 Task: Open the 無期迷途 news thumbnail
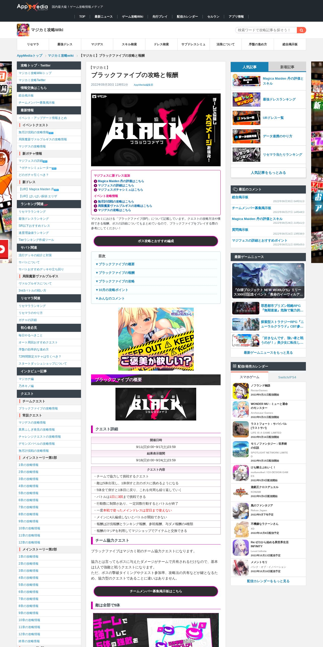[x=246, y=308]
